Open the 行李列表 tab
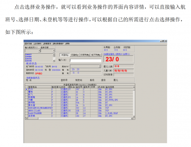The image size is (191, 147). pyautogui.click(x=85, y=55)
